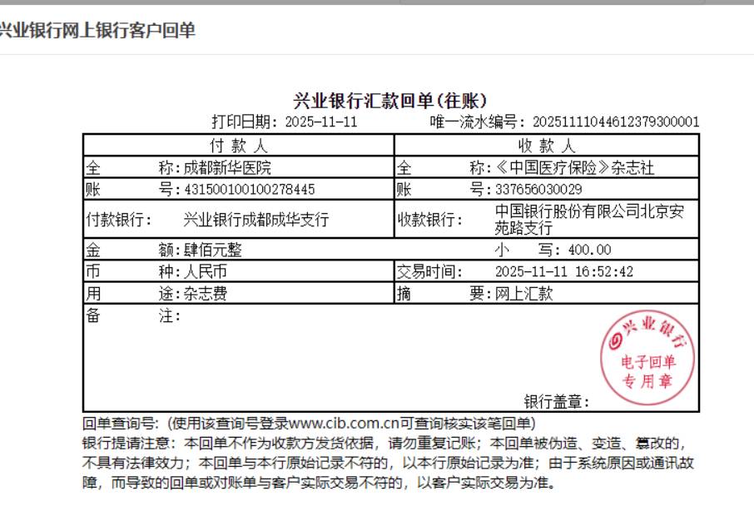Select payee account number 337656030029

click(x=538, y=189)
